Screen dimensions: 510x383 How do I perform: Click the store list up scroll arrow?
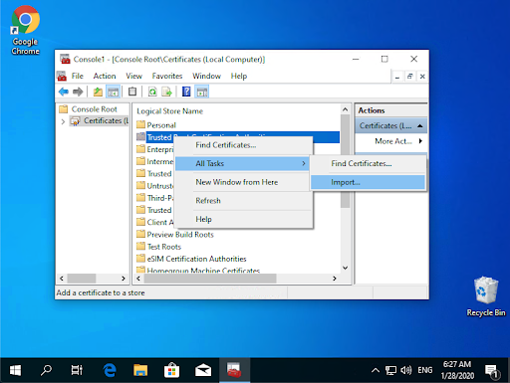click(x=346, y=109)
